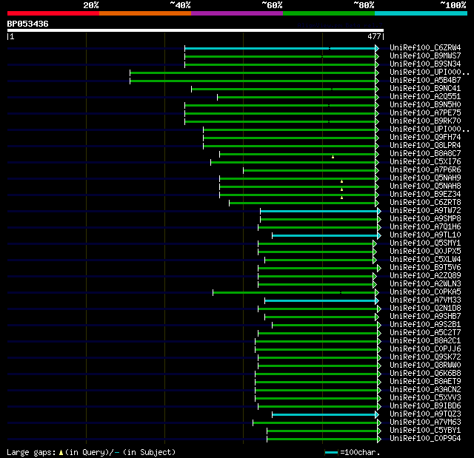The width and height of the screenshot is (474, 458).
Task: Click the cyan alignment bar of UniRef100_C6ZRW4
Action: pos(280,48)
